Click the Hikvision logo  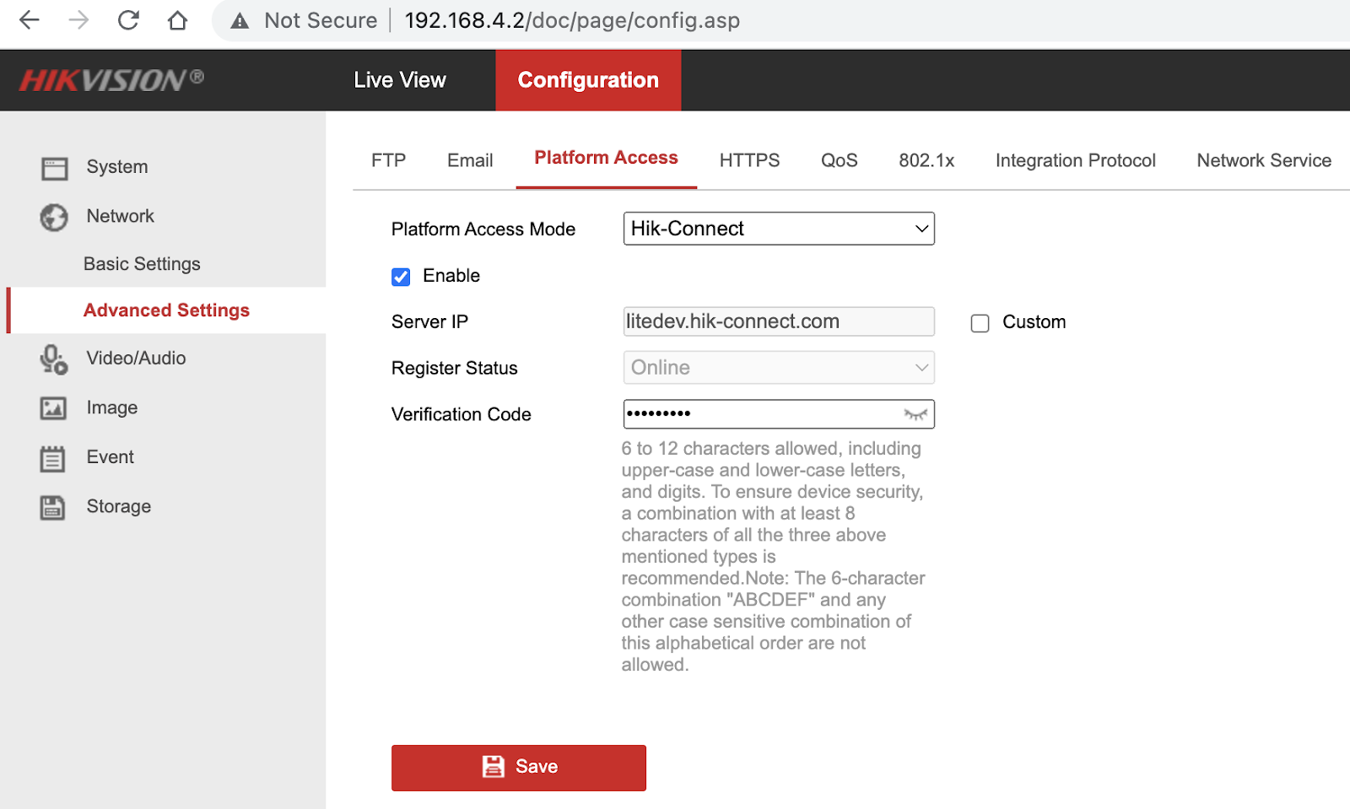coord(111,80)
